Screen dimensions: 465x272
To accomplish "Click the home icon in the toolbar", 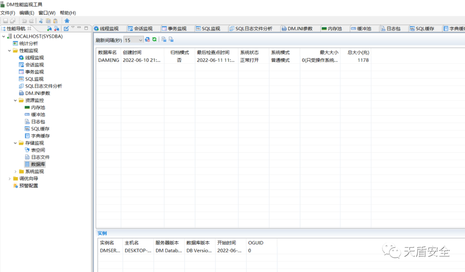I will pos(67,21).
